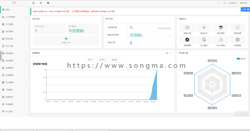Click the 系统配置 gear icon in sidebar
The width and height of the screenshot is (250, 131).
(3, 104)
